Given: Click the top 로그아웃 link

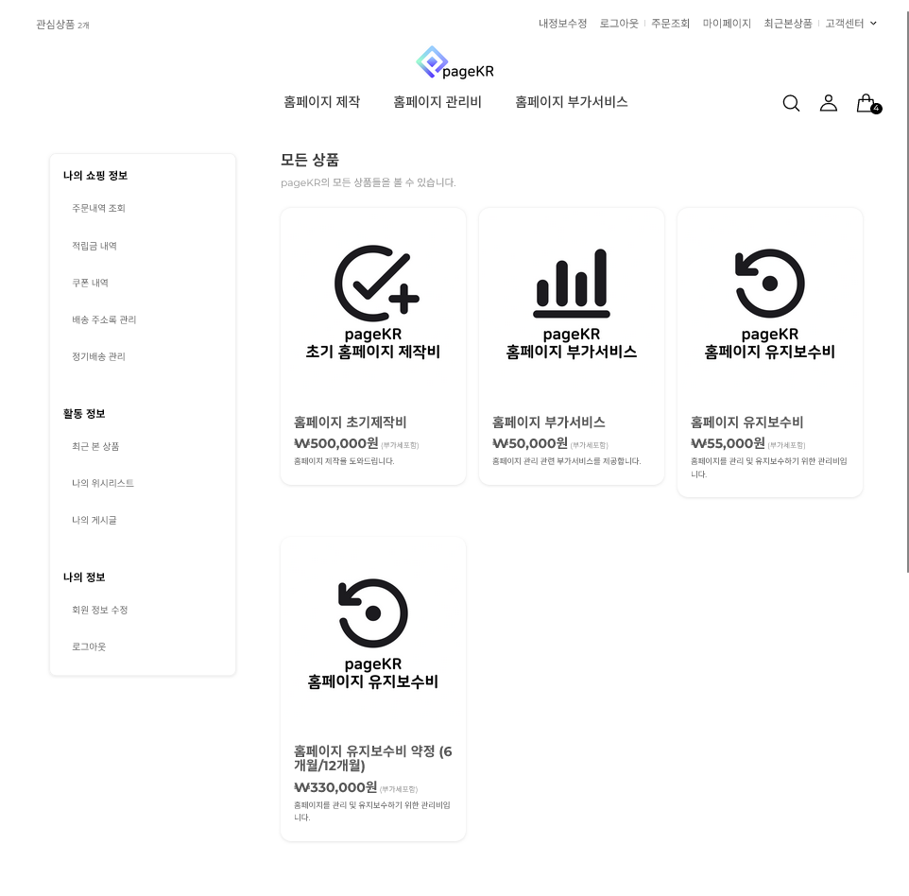Looking at the screenshot, I should point(619,24).
